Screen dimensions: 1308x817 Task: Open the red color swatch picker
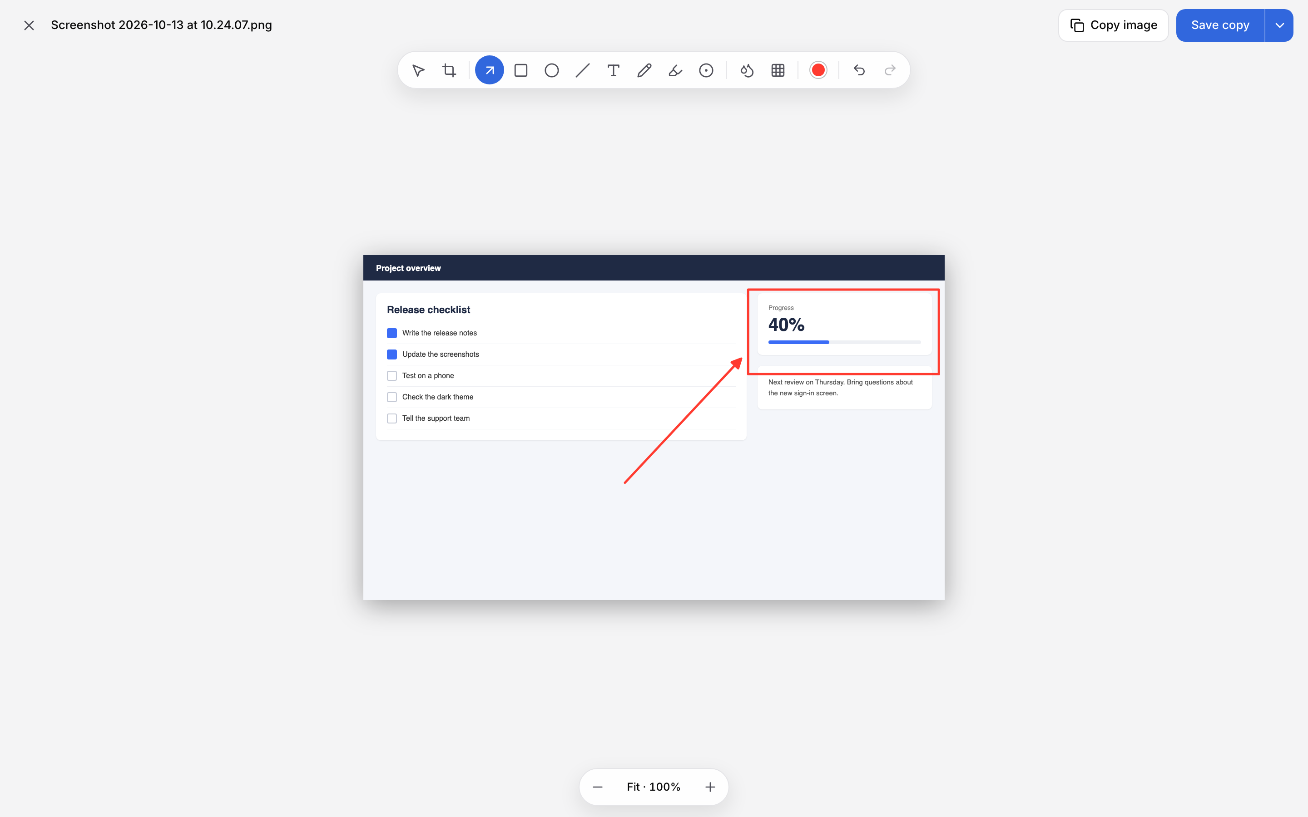coord(818,70)
